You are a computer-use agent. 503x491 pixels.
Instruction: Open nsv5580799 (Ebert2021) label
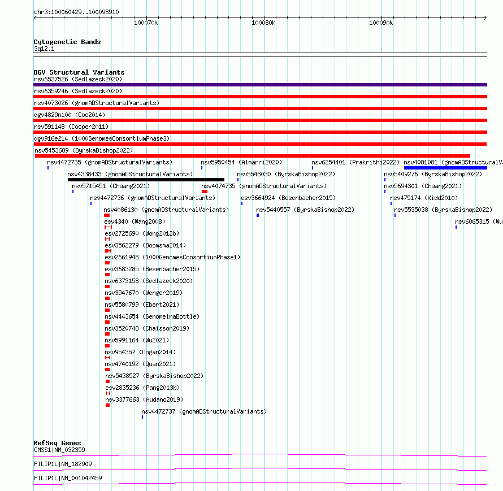142,305
